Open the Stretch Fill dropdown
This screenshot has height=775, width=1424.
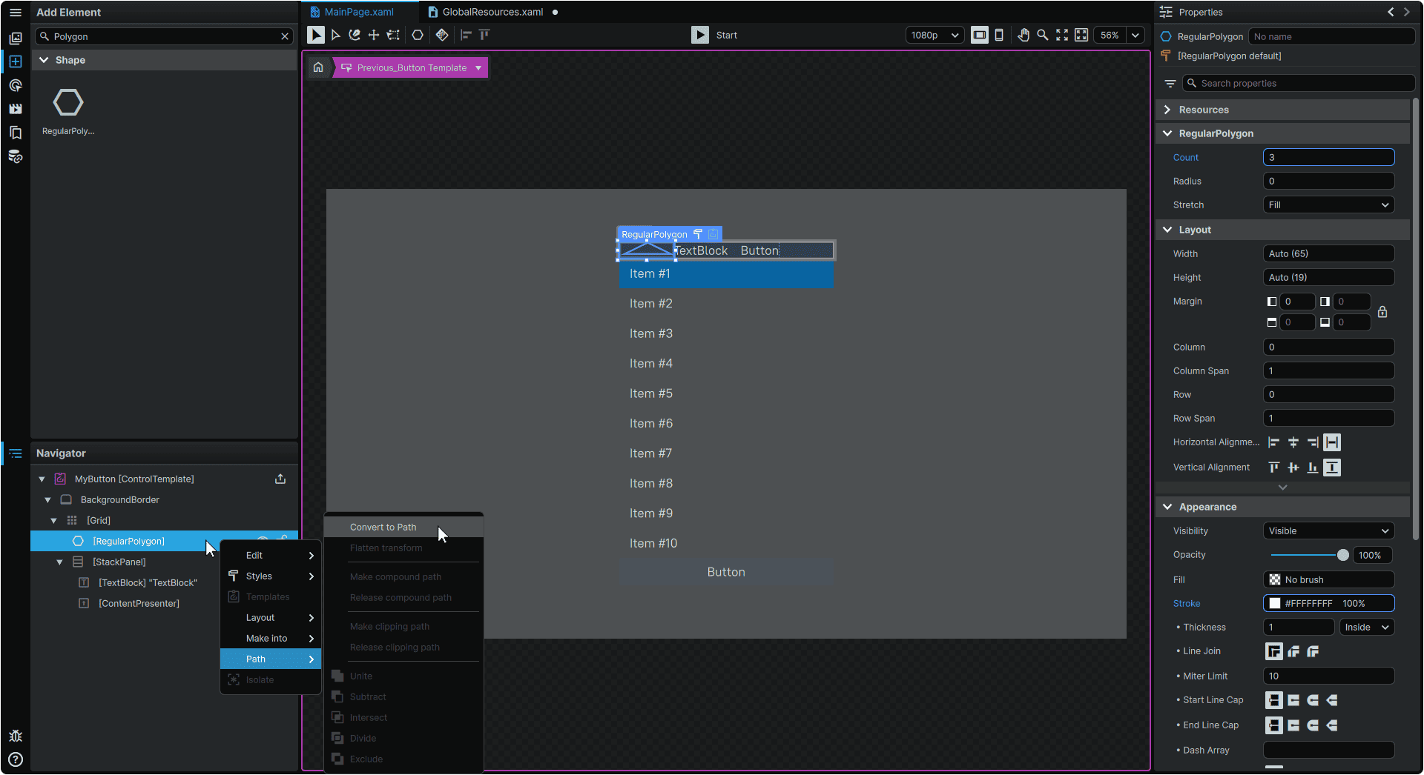coord(1329,205)
